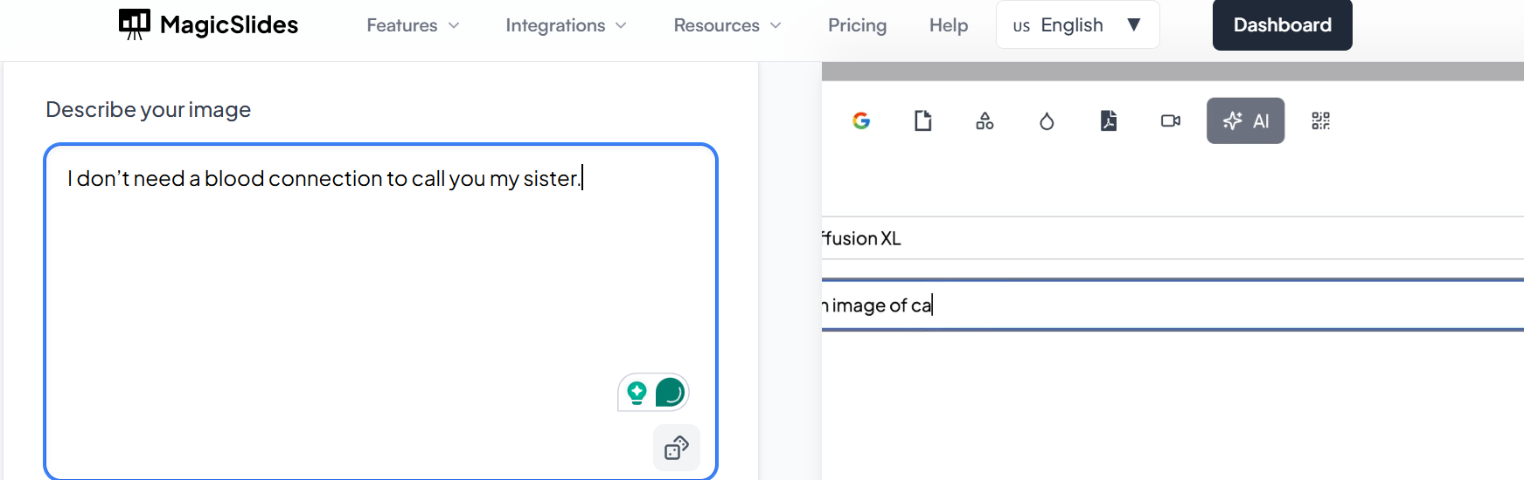Click the MagicSlides logo
Screen dimensions: 1524x480
click(x=209, y=24)
